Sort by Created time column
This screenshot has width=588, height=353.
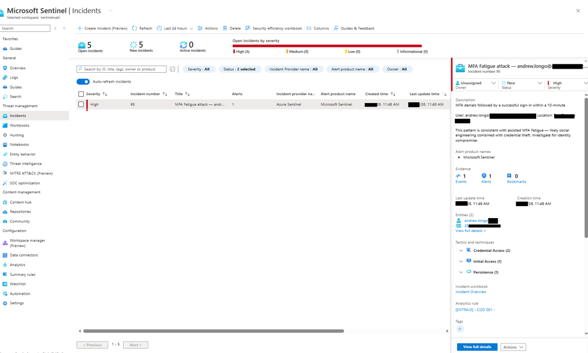(380, 94)
